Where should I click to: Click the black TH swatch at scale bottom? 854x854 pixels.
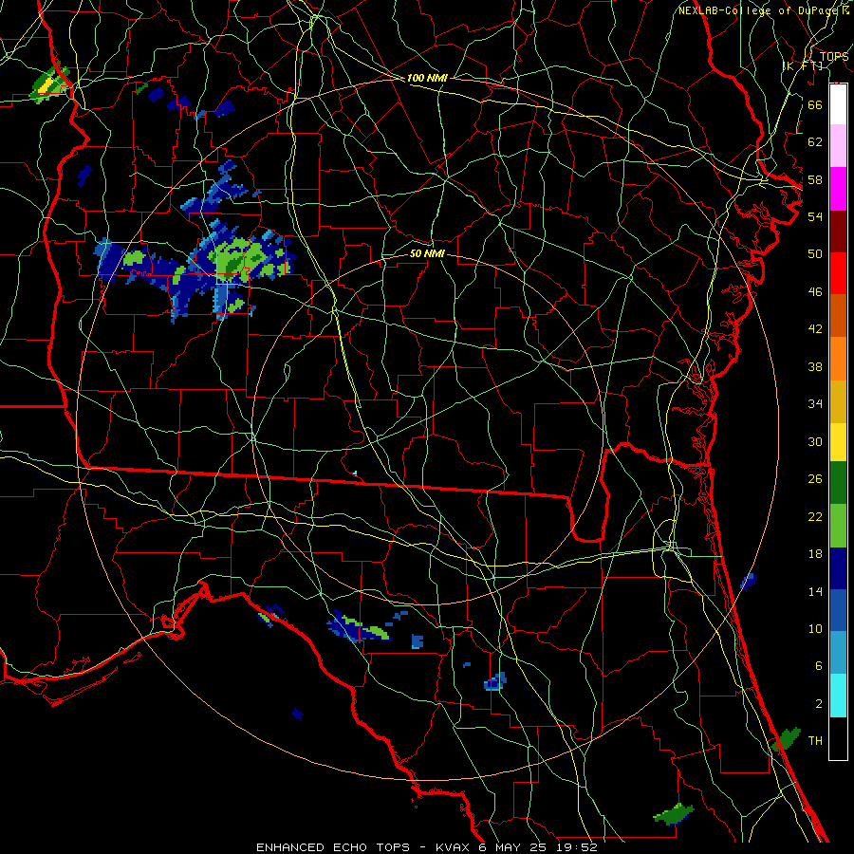tap(838, 738)
